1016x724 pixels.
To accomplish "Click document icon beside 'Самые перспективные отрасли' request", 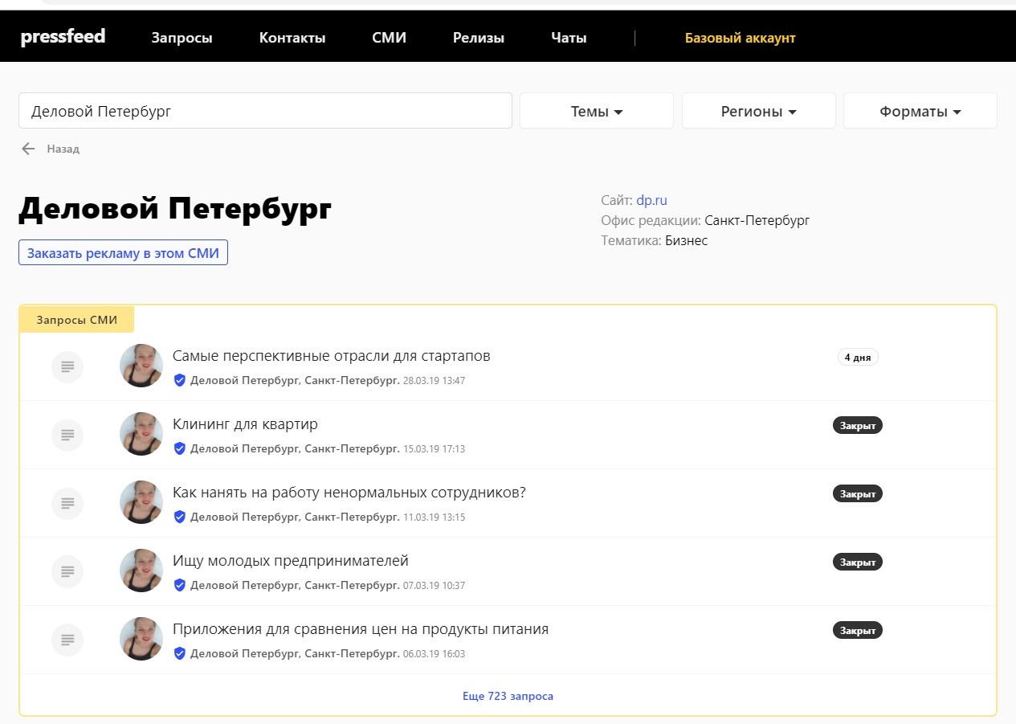I will pos(67,366).
